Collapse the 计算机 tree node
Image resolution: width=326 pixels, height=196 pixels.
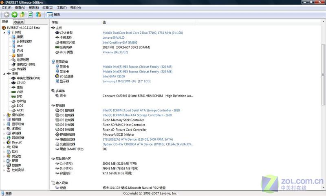point(4,33)
